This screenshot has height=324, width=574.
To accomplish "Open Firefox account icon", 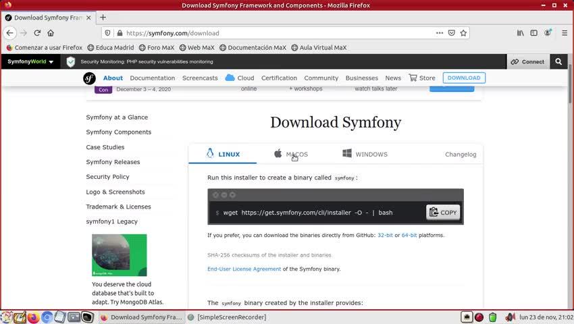I will [548, 33].
